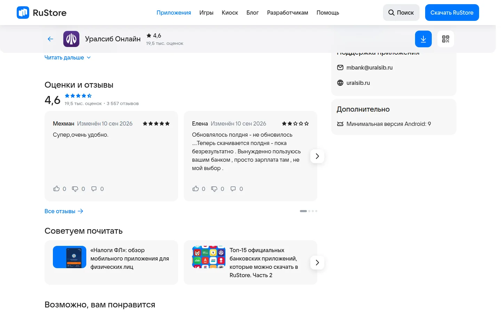Open comments on Елена's review
Screen dimensions: 501x313
click(233, 188)
